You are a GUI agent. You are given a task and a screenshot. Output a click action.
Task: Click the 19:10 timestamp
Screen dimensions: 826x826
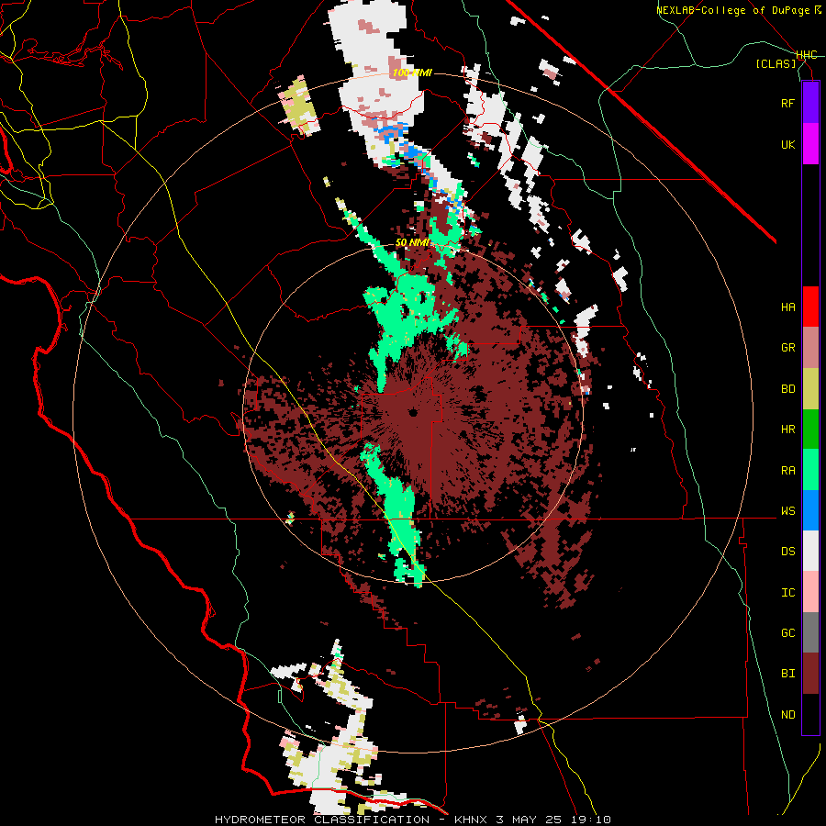click(x=593, y=820)
